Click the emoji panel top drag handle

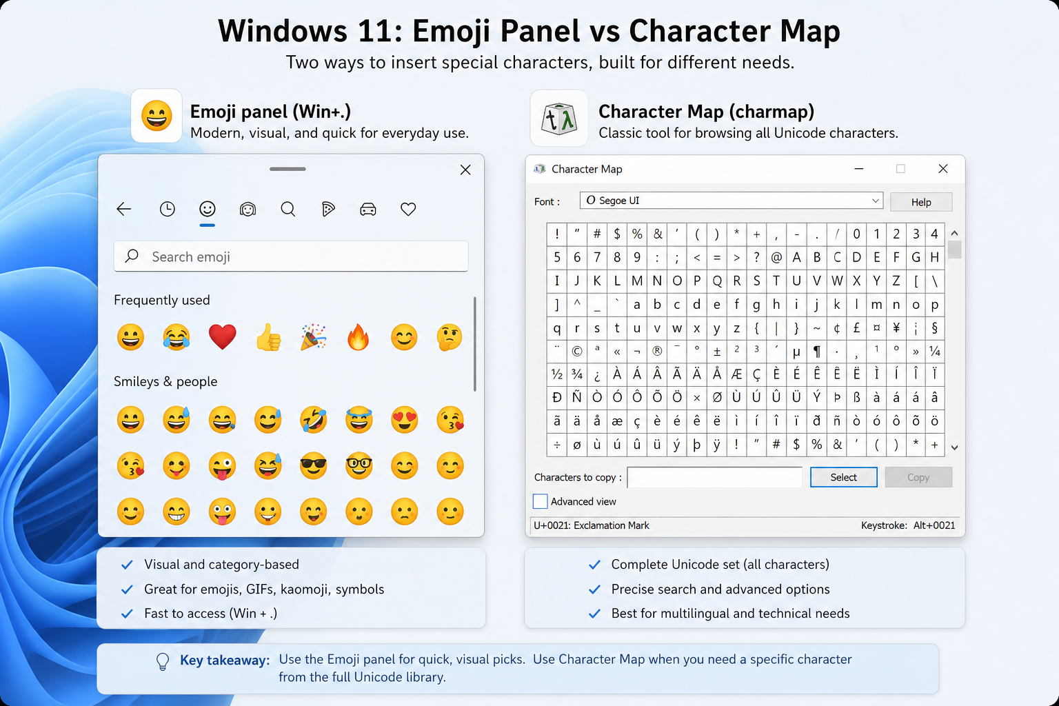tap(288, 169)
